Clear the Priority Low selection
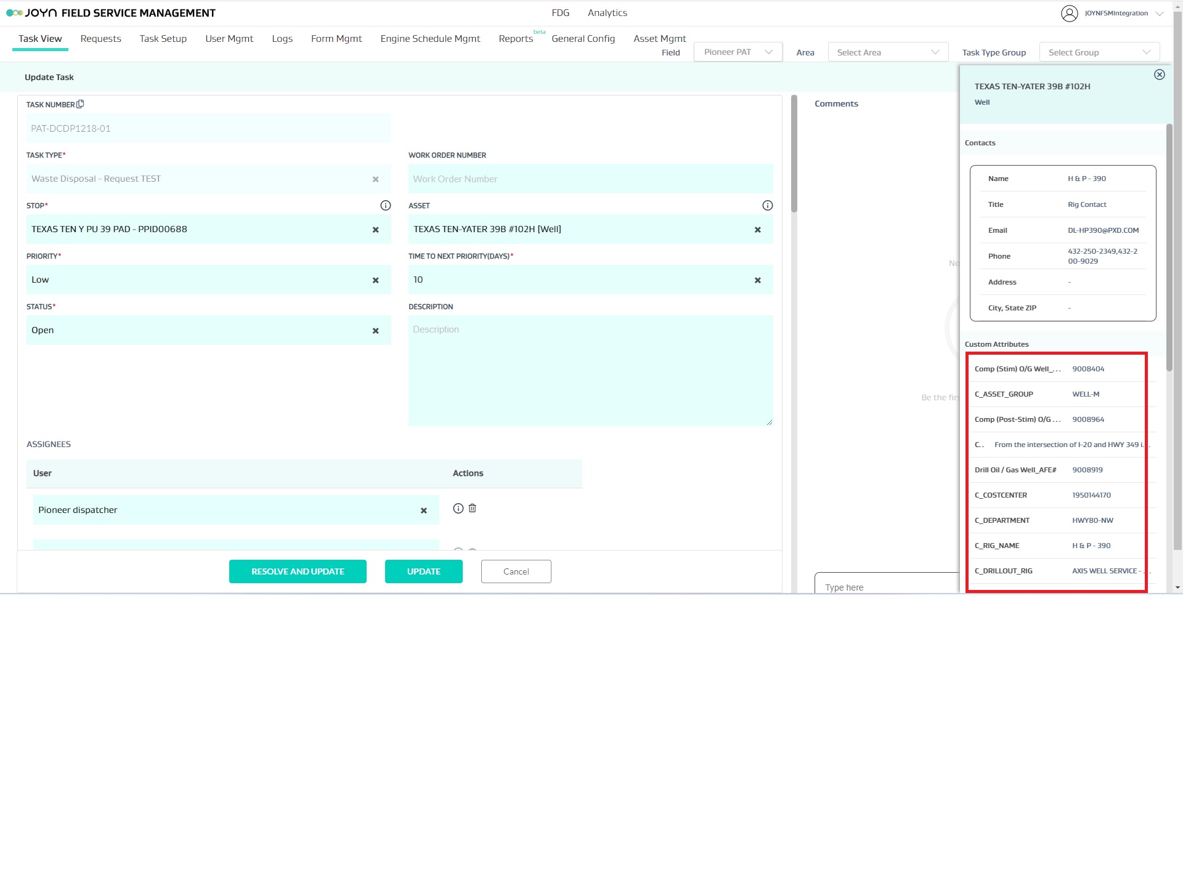This screenshot has height=872, width=1183. tap(375, 280)
